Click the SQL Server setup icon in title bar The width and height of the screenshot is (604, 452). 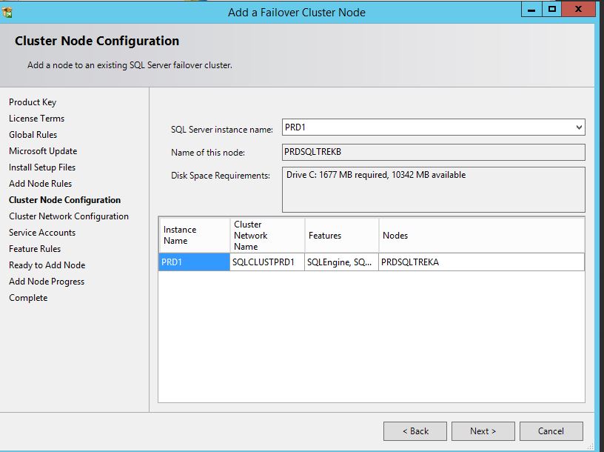[8, 12]
